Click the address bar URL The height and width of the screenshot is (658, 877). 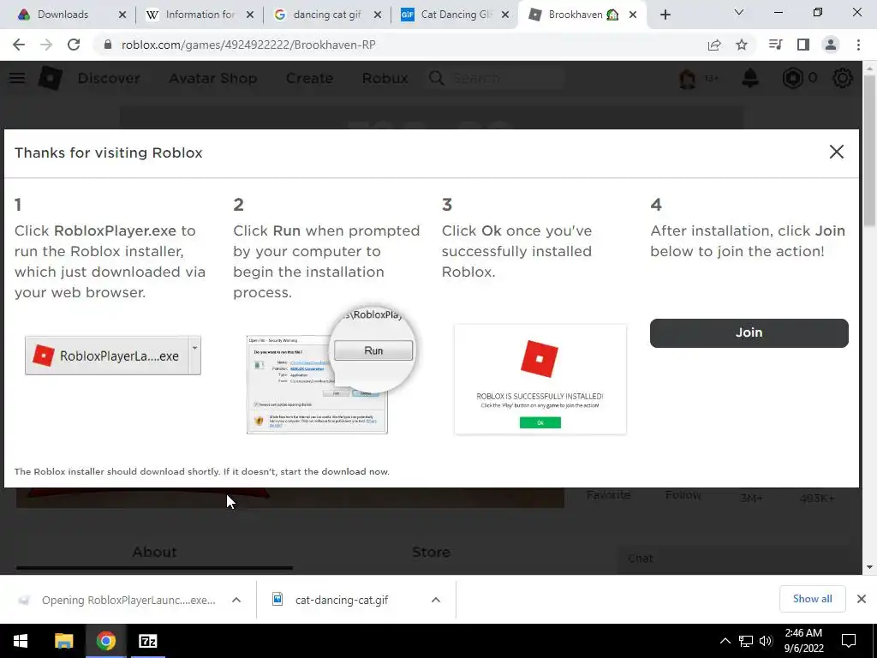click(x=248, y=45)
